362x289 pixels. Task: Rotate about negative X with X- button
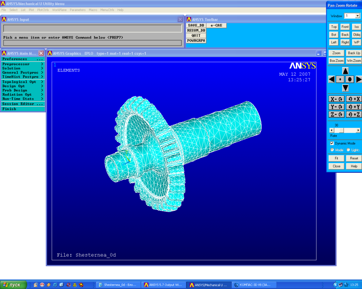coord(337,99)
